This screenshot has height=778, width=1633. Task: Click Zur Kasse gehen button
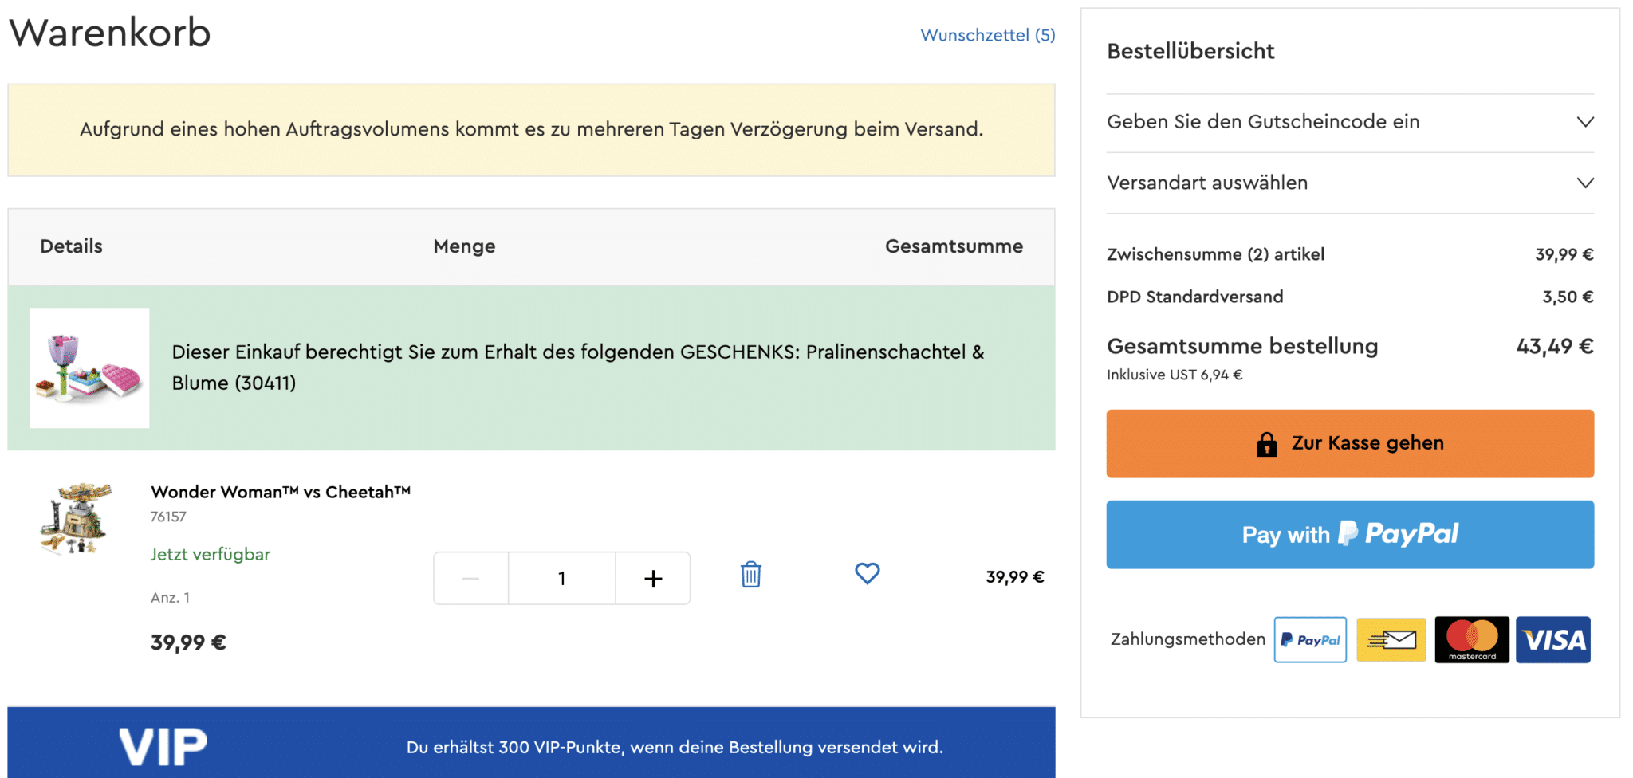(1350, 444)
